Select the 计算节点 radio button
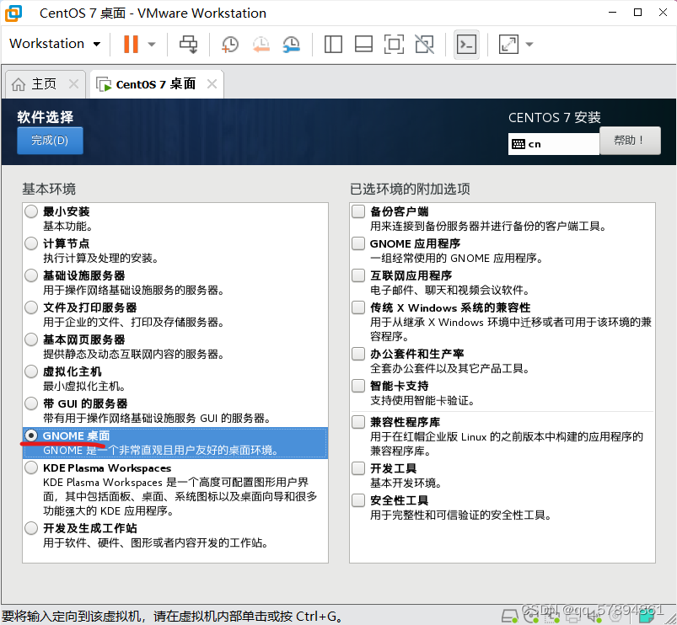 pos(31,243)
